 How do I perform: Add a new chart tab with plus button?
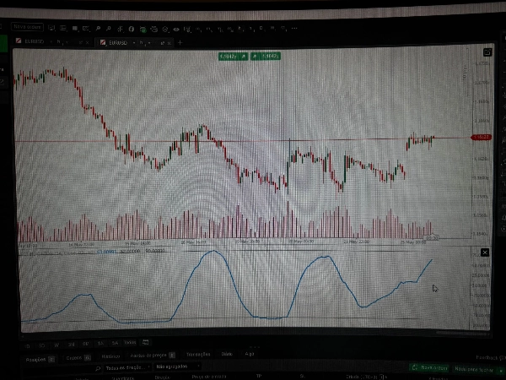(180, 43)
